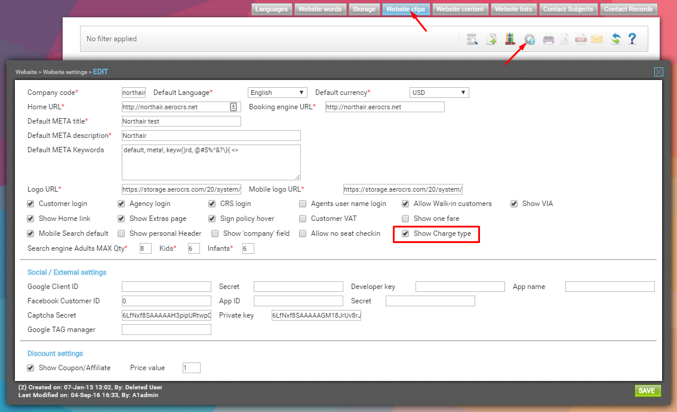Enable Show 'company' field checkbox
677x412 pixels.
(215, 233)
